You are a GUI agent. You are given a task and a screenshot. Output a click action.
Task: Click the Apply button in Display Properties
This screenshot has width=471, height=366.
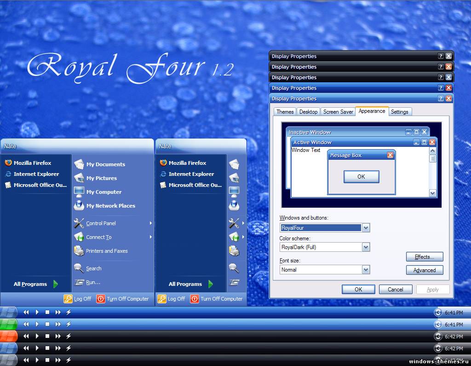[x=432, y=289]
